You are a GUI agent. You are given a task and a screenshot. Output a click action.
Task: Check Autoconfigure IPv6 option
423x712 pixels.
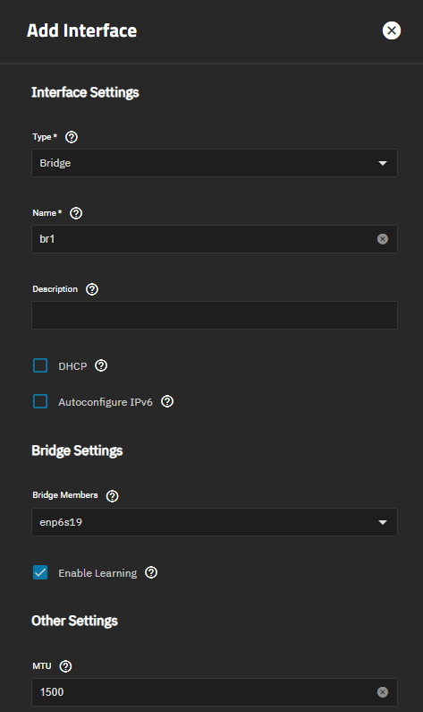coord(40,401)
